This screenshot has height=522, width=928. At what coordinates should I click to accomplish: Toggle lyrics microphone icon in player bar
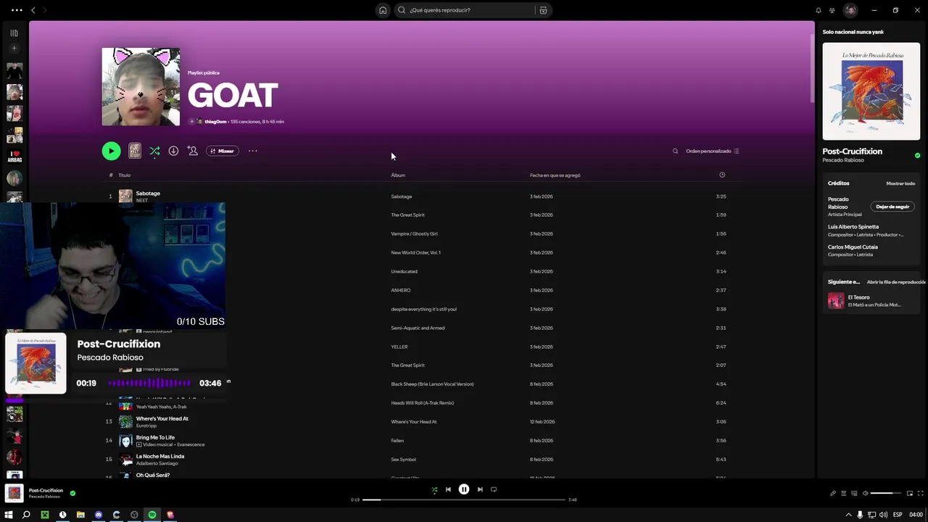pos(833,493)
